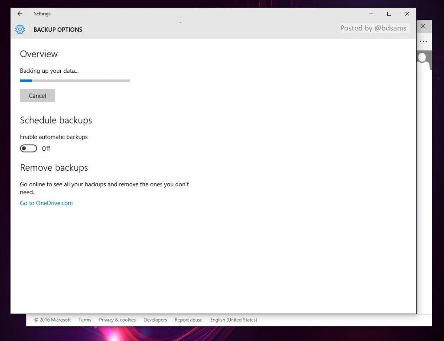
Task: Open Terms link in background footer
Action: (85, 320)
